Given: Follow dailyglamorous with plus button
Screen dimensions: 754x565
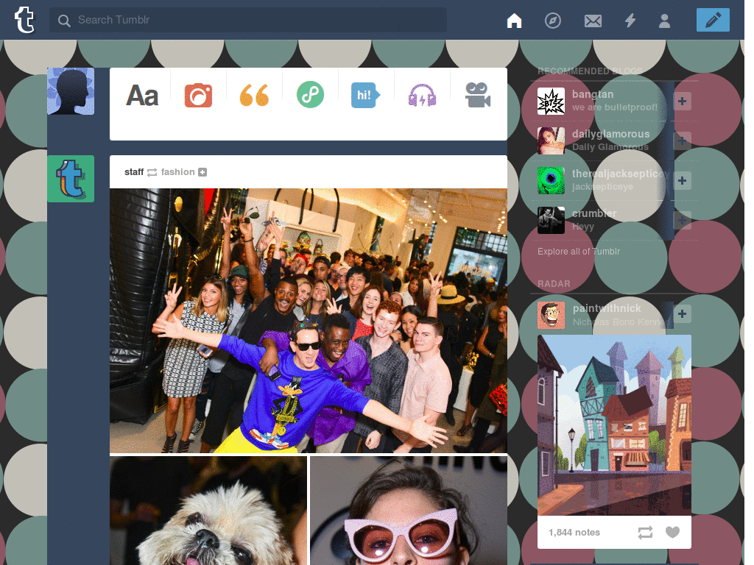Looking at the screenshot, I should pos(682,141).
